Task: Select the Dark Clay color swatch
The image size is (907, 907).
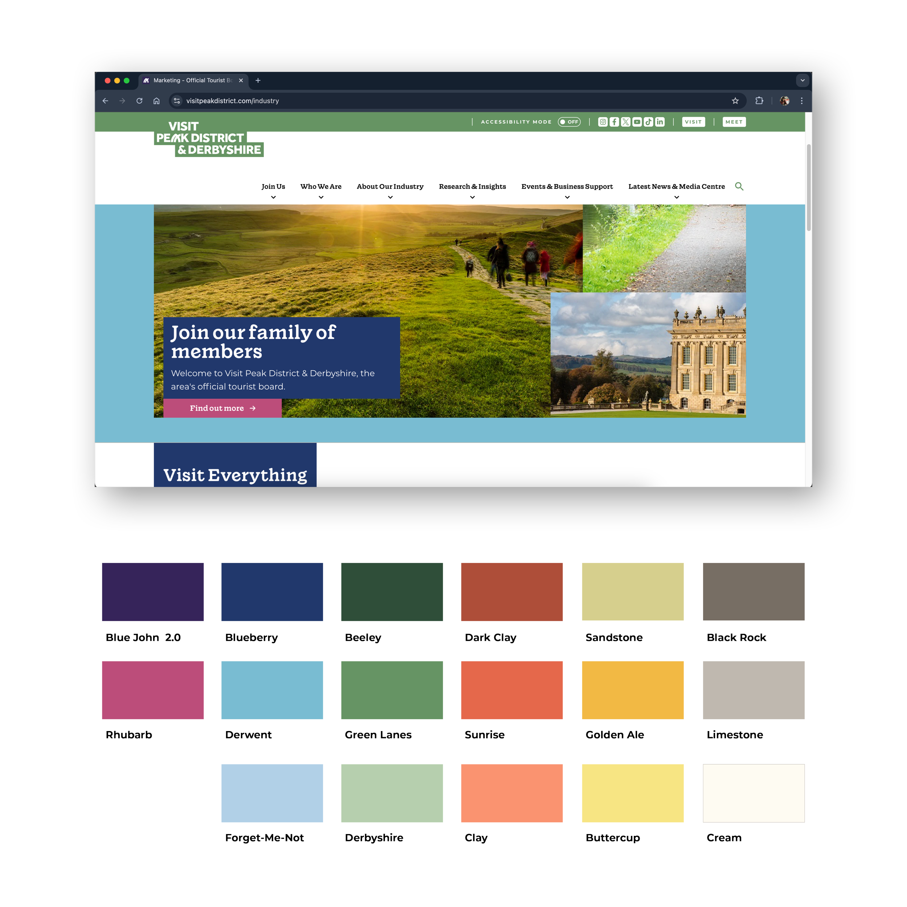Action: coord(512,592)
